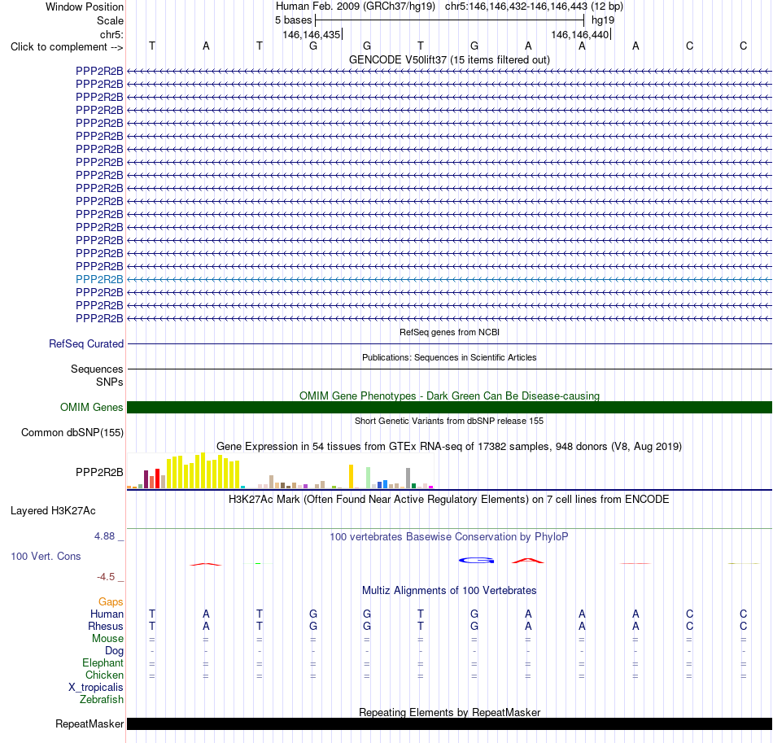
Task: Click 'Short Genetic Variants from dbSNP release 155'
Action: 449,421
